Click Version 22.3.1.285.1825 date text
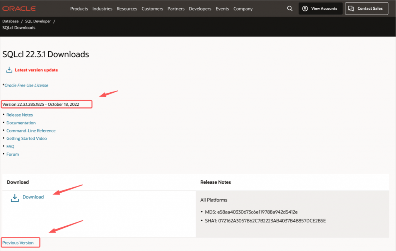 point(41,104)
